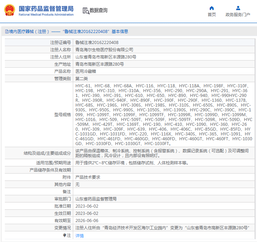
Task: Click the 结构及组成/主要组成成分 label
Action: (x=47, y=153)
